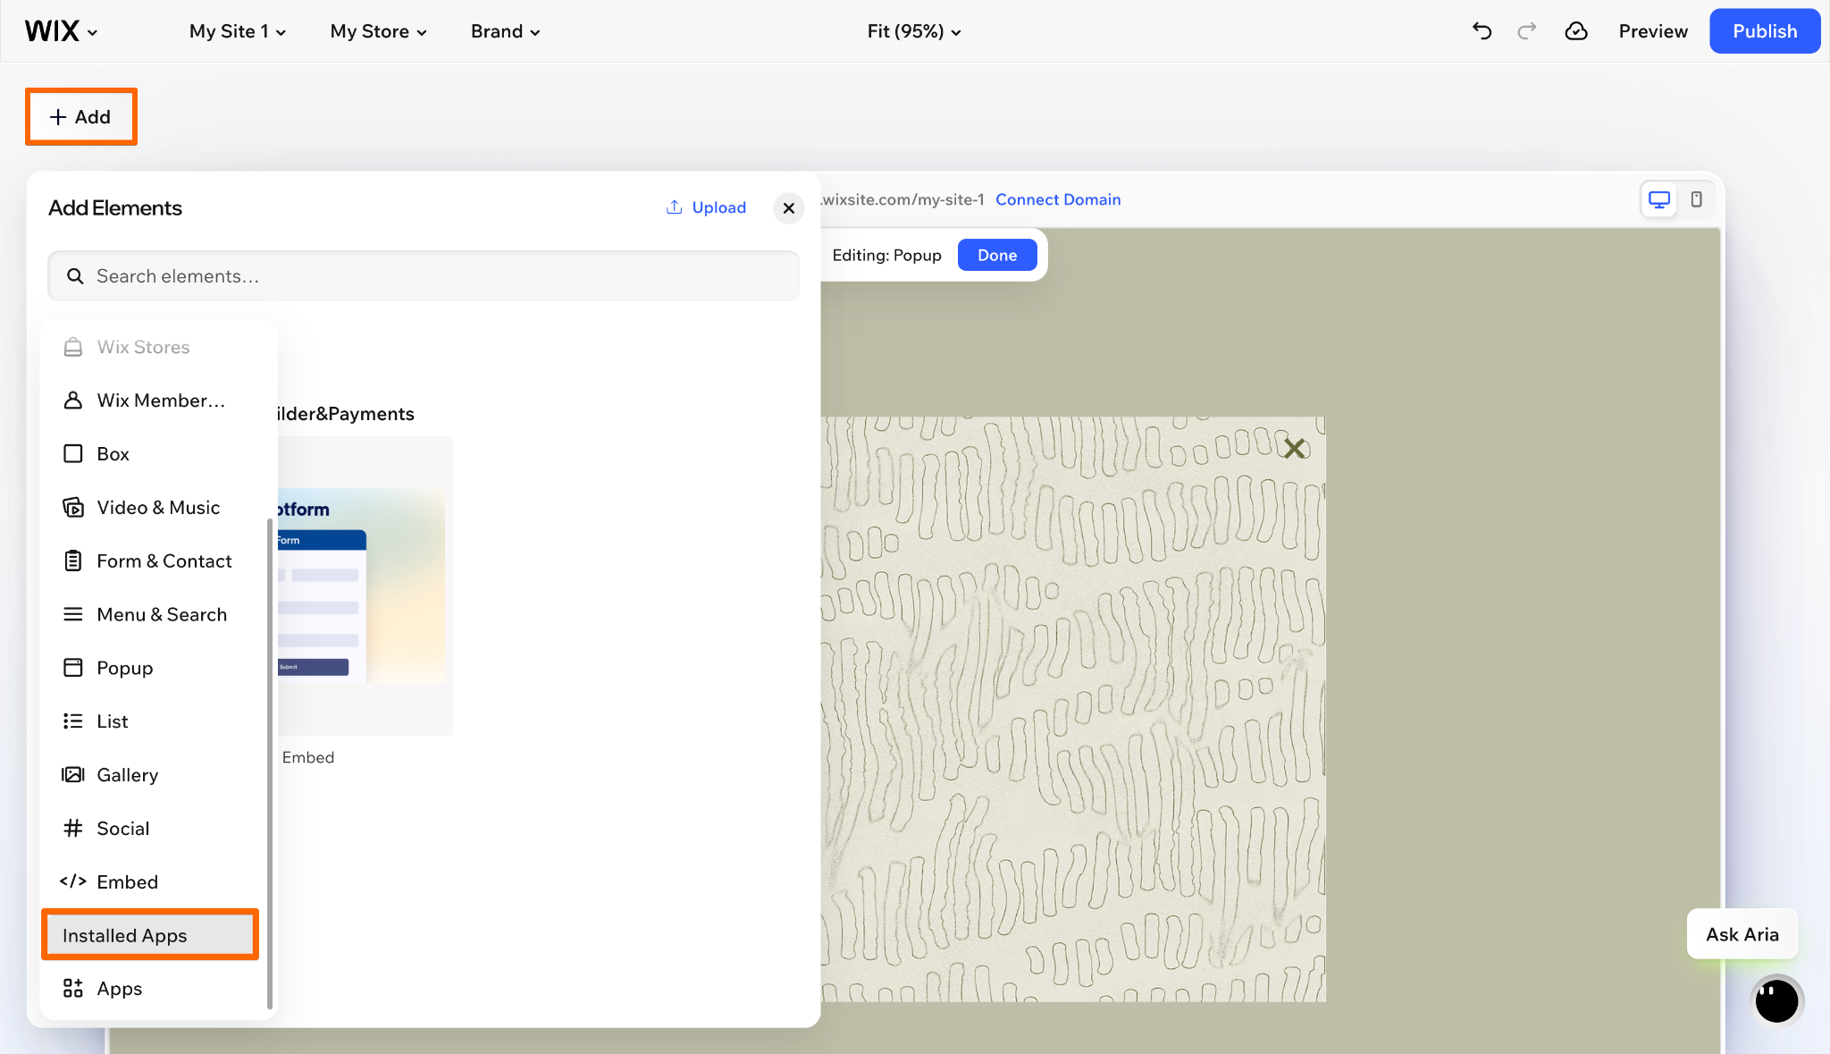Viewport: 1830px width, 1054px height.
Task: Switch to desktop view icon
Action: (x=1659, y=199)
